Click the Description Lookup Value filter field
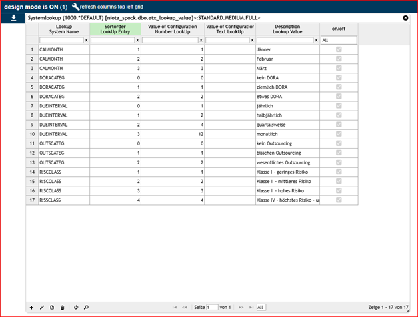The width and height of the screenshot is (418, 317). [284, 40]
